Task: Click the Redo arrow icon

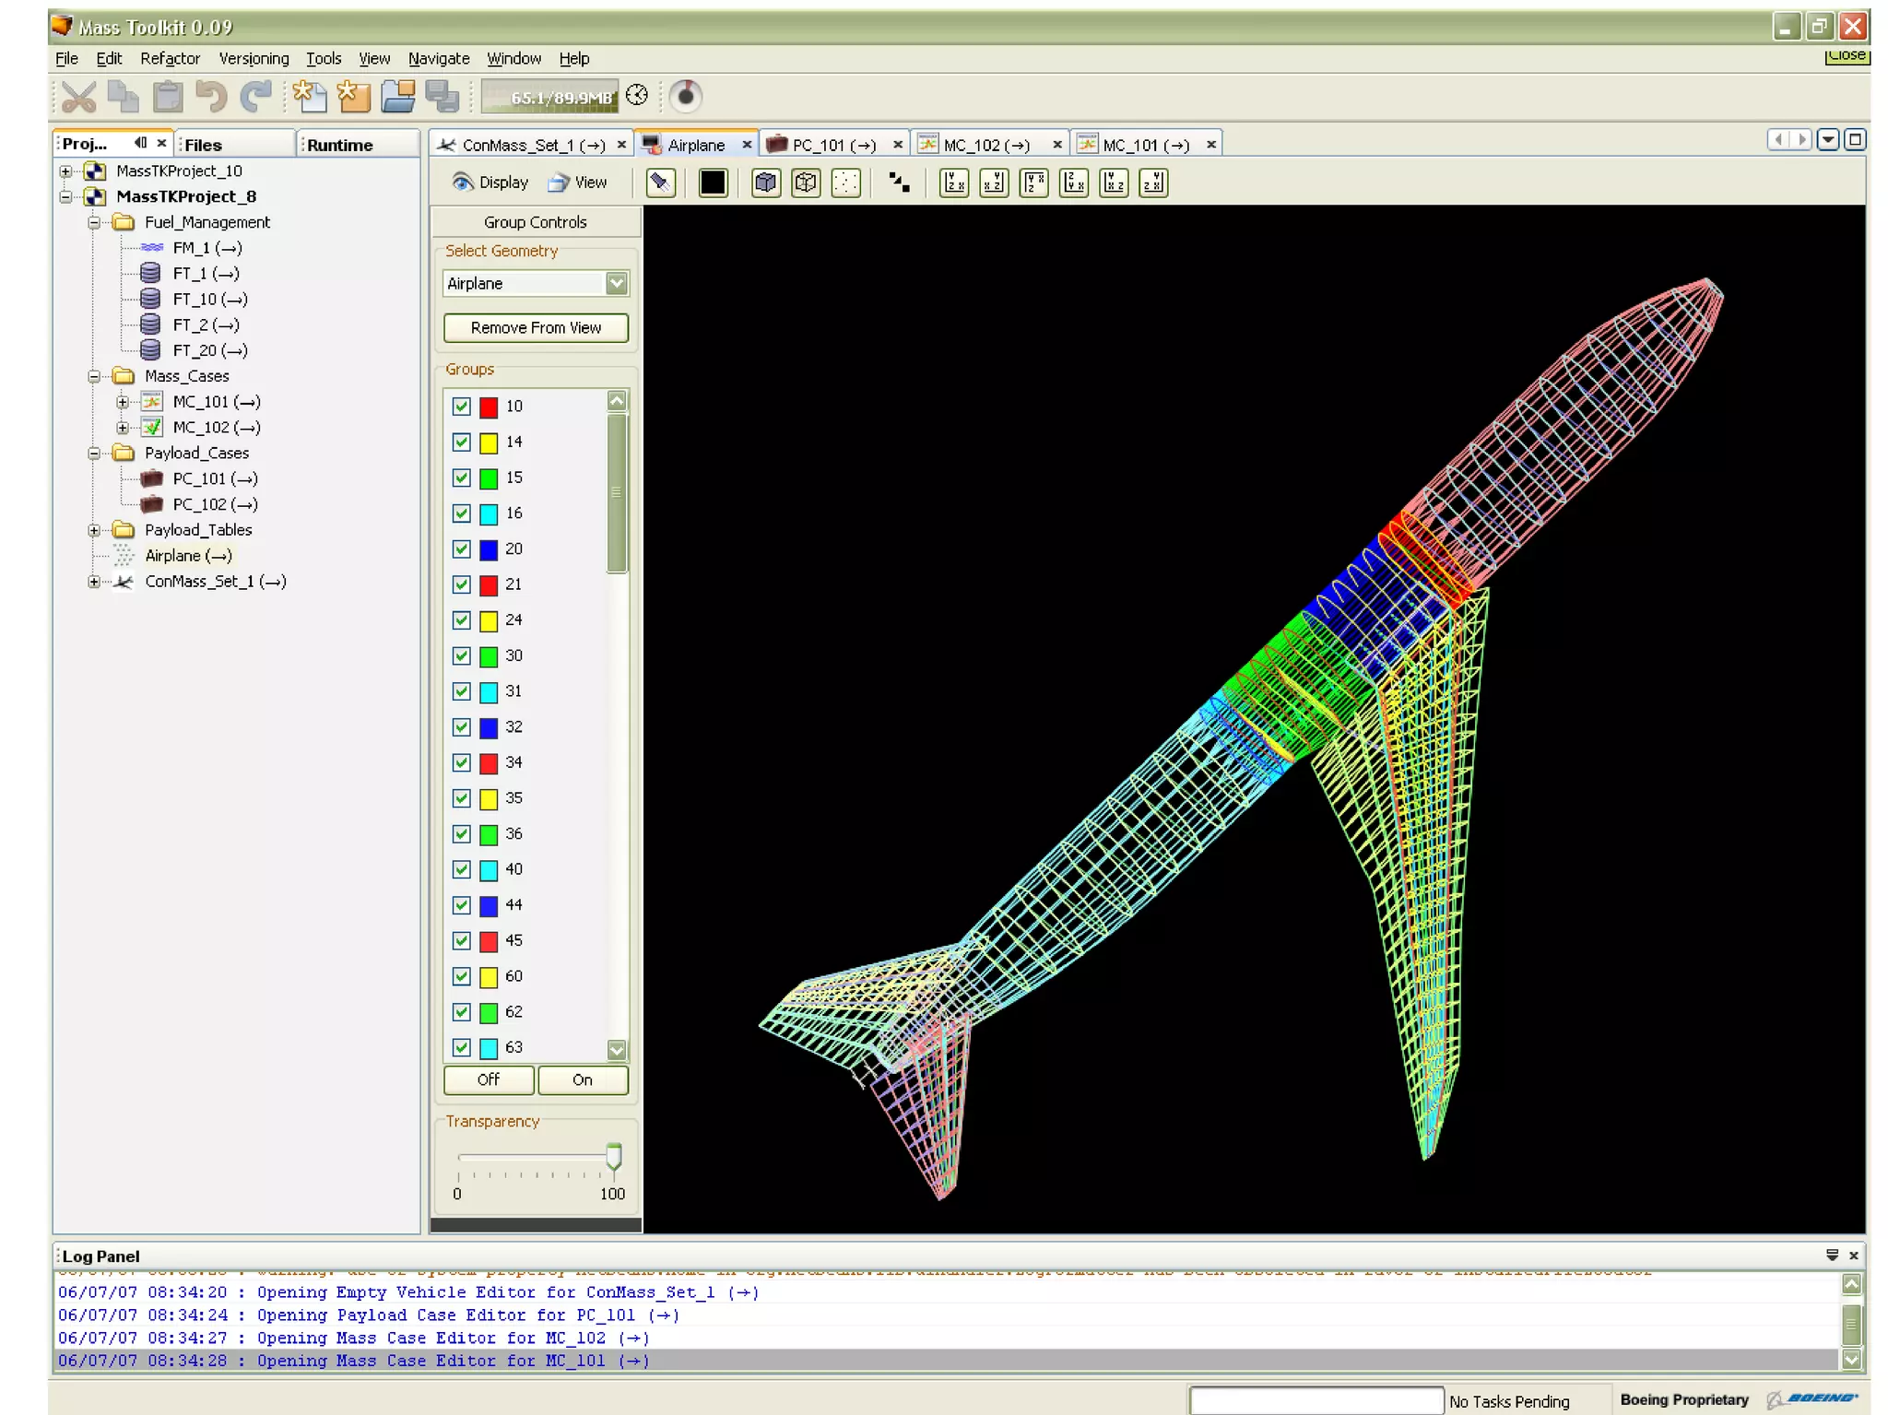Action: [x=255, y=96]
